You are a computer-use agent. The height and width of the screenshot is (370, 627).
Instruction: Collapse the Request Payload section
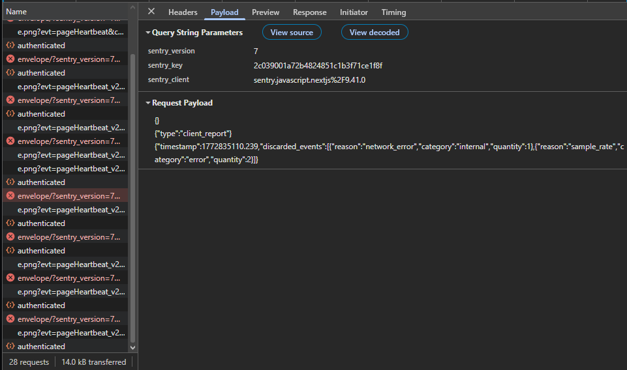coord(148,103)
